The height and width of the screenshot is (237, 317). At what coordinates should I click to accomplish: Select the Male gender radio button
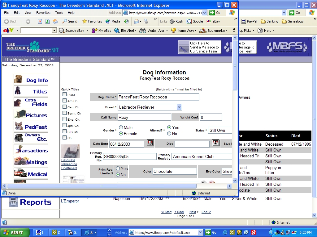[121, 127]
